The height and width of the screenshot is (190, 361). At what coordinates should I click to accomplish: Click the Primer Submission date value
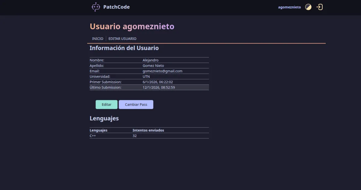pyautogui.click(x=158, y=82)
